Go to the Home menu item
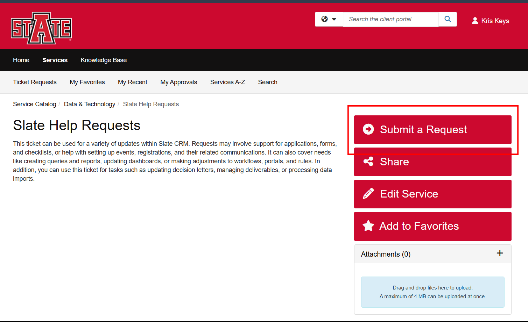This screenshot has height=322, width=528. [21, 60]
